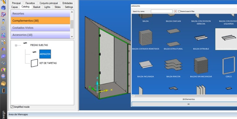Viewport: 237px width, 119px height.
Task: Pick the CERCO frame thumbnail
Action: [229, 65]
